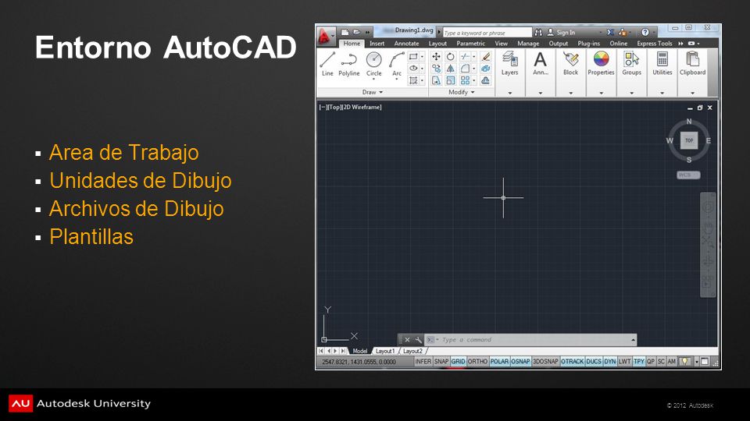Click the Properties color wheel panel button
Screen dimensions: 750x421
(601, 64)
